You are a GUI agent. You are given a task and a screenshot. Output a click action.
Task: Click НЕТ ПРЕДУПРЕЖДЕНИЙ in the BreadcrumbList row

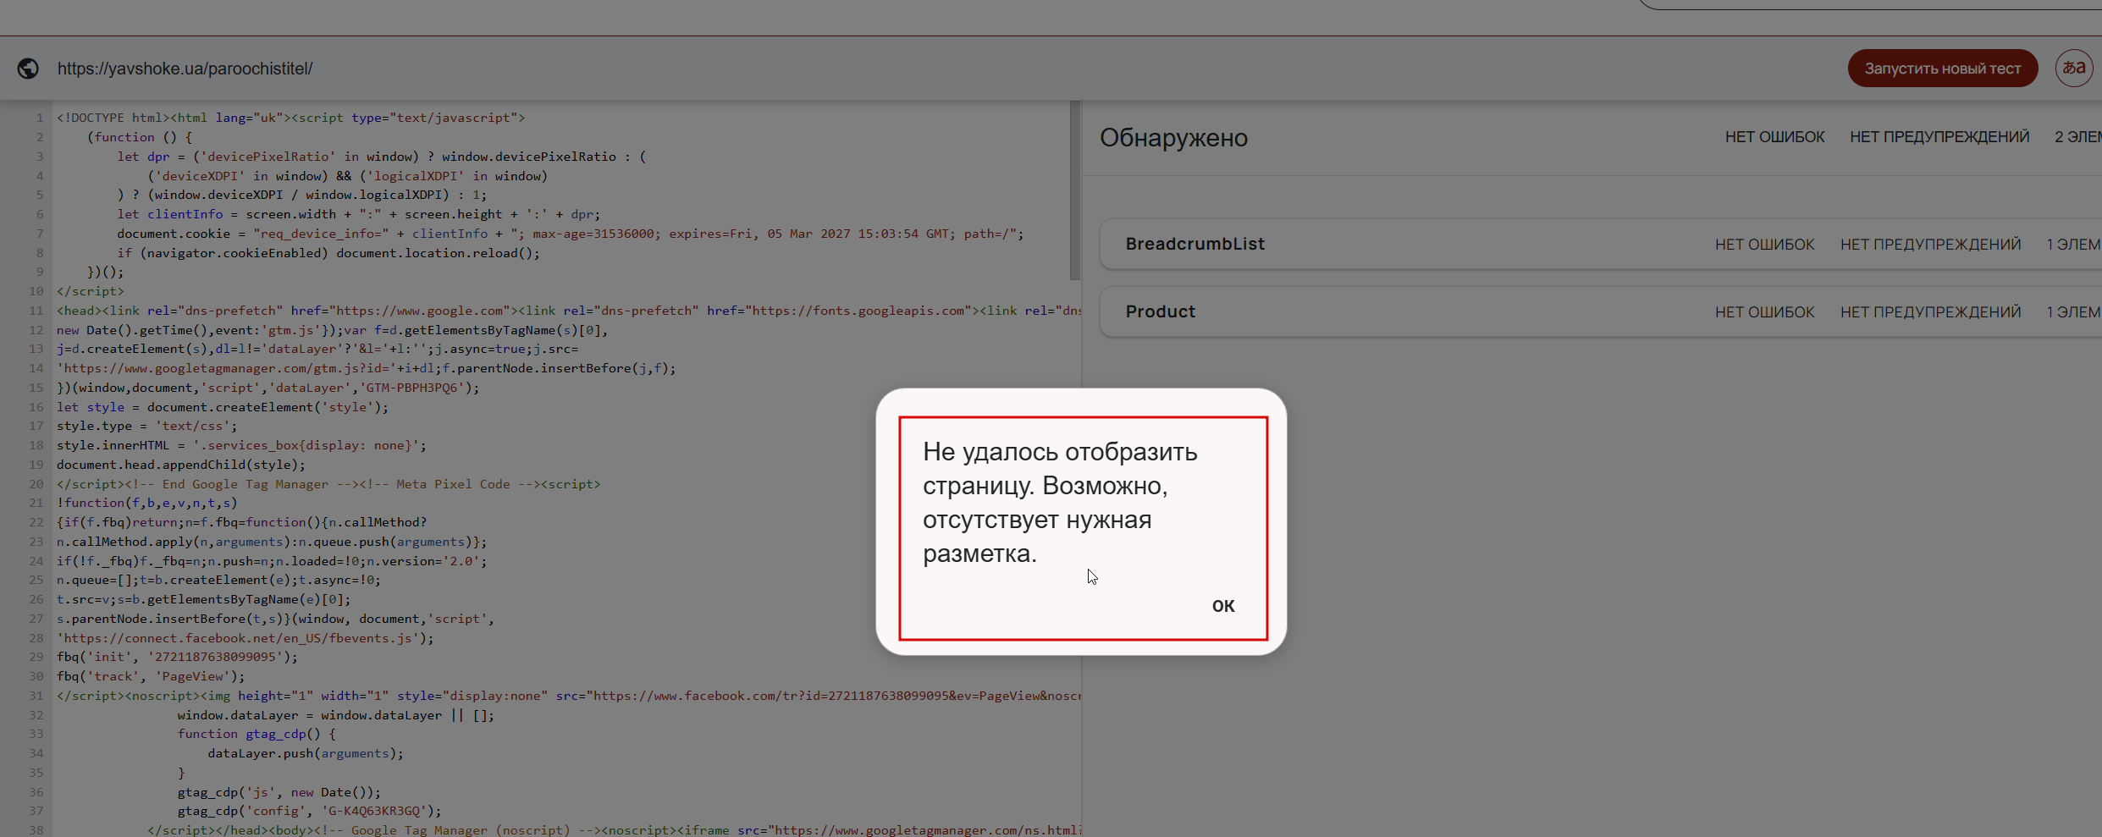1930,245
